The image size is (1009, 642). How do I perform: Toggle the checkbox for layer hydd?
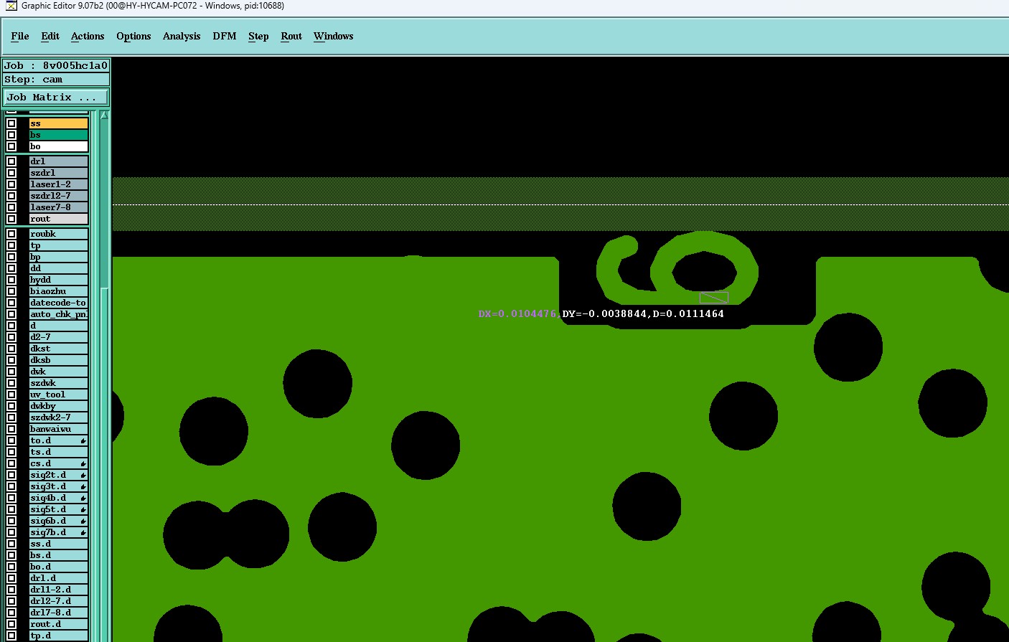click(x=11, y=280)
